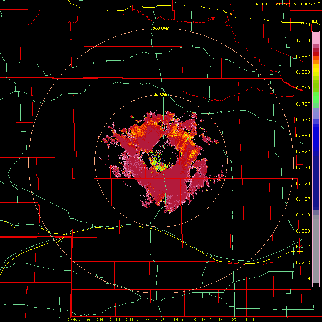Click the 0.733 scale value

[303, 120]
